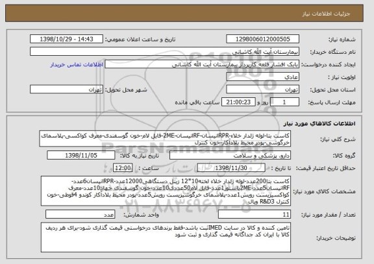Click the ایجاد کننده درخواست field

pos(202,65)
